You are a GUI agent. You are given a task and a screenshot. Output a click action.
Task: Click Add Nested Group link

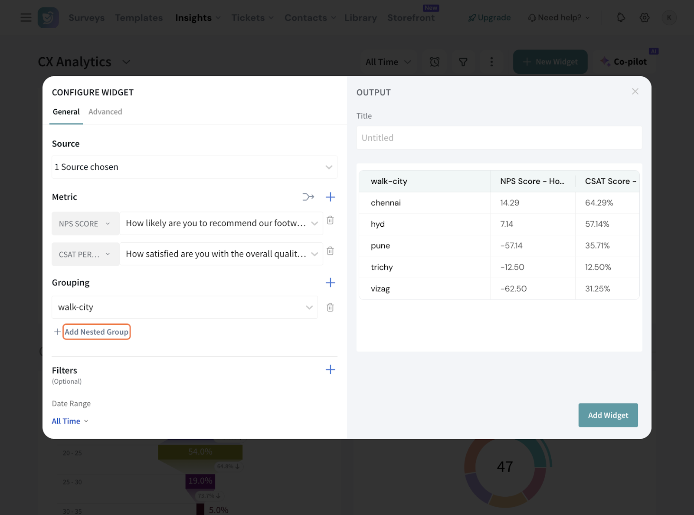point(96,332)
